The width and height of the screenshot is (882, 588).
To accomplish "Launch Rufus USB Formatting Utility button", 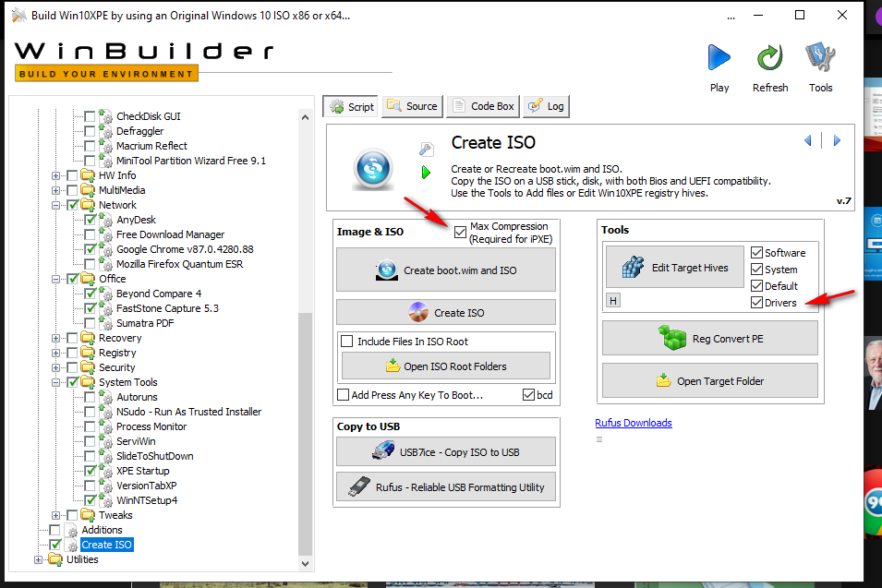I will click(445, 486).
